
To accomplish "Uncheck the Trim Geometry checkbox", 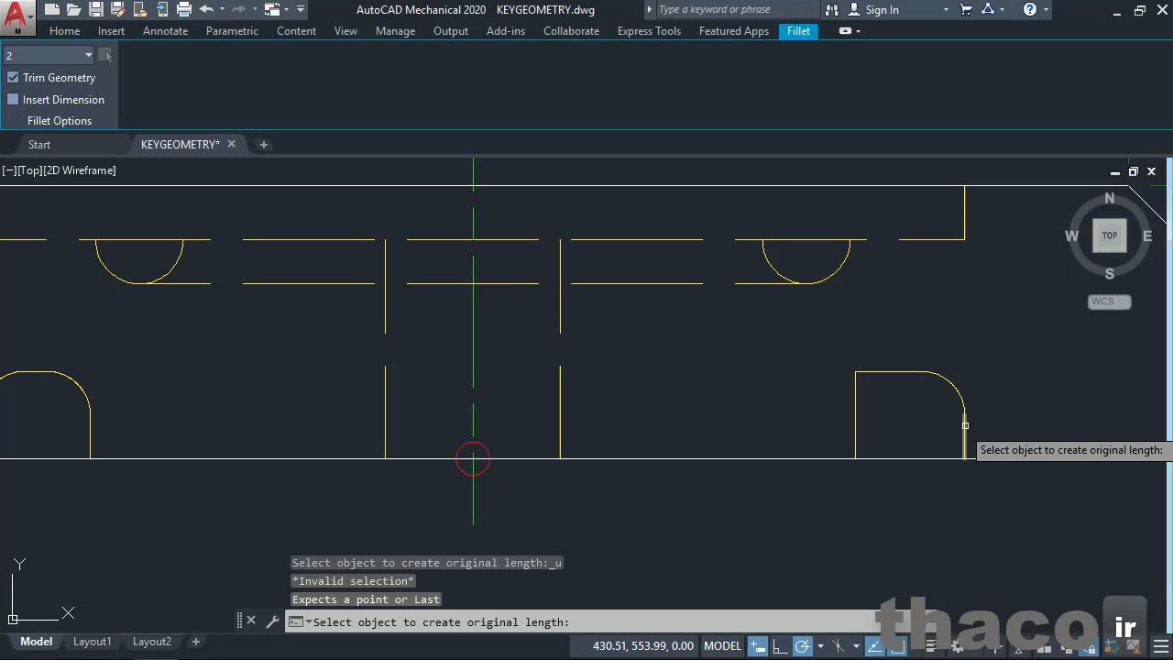I will click(x=13, y=78).
